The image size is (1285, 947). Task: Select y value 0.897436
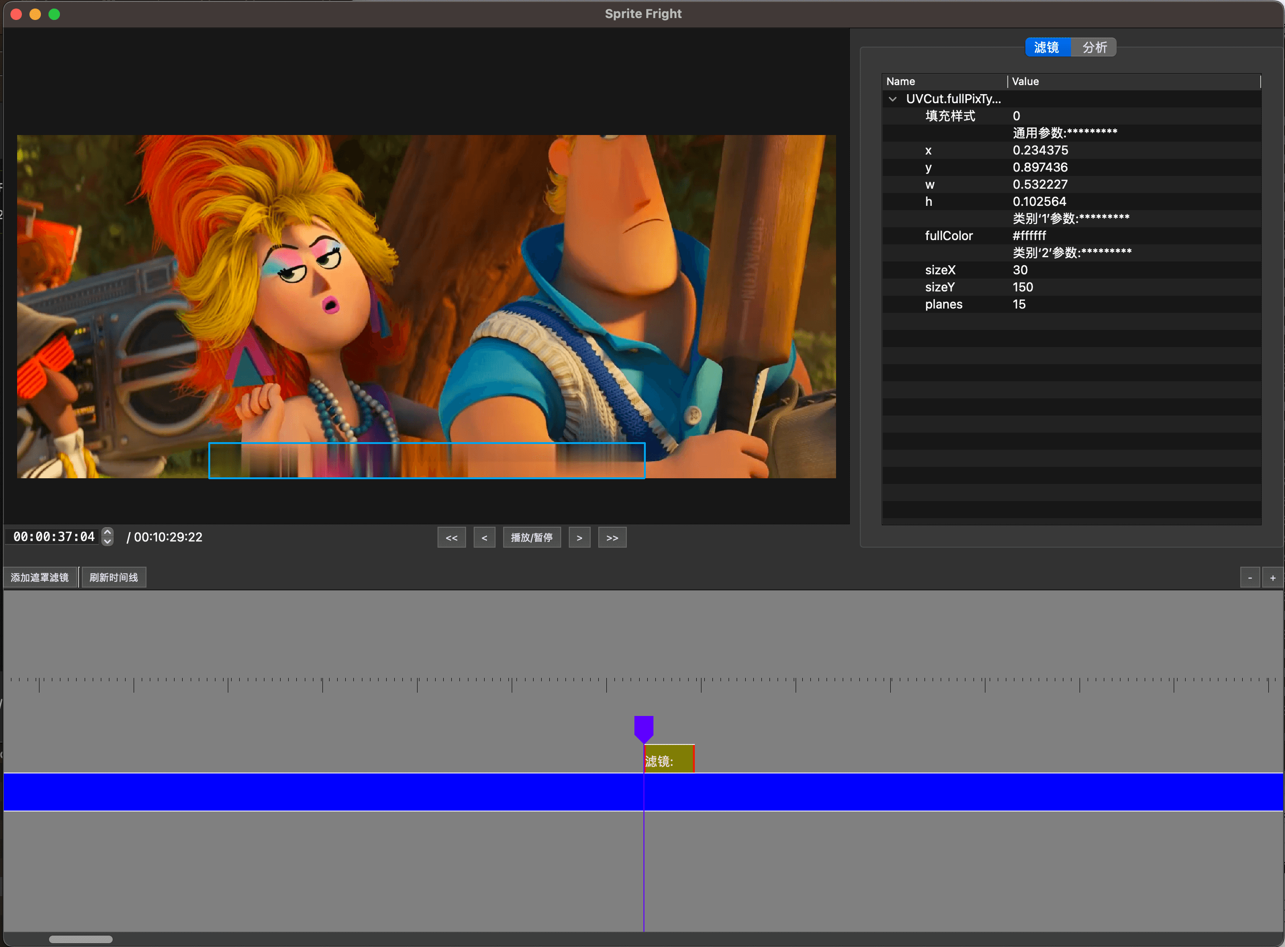pos(1040,167)
